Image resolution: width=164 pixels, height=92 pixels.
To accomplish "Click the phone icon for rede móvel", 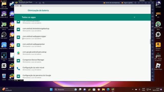I will pos(18,68).
